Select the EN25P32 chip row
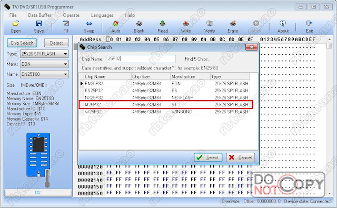 164,83
